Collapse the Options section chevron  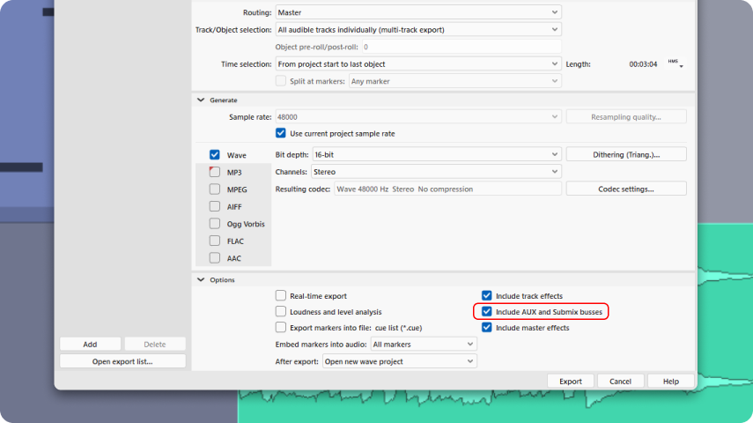coord(201,279)
